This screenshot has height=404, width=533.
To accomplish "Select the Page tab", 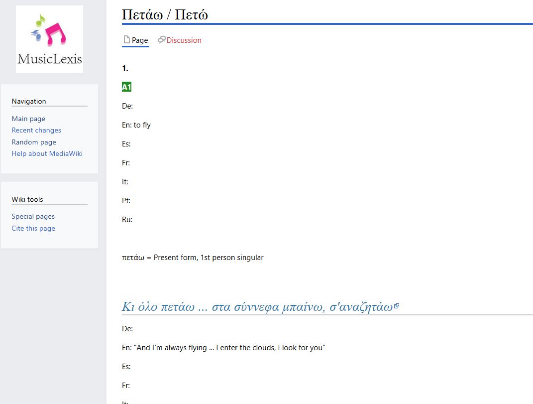I will [x=140, y=40].
